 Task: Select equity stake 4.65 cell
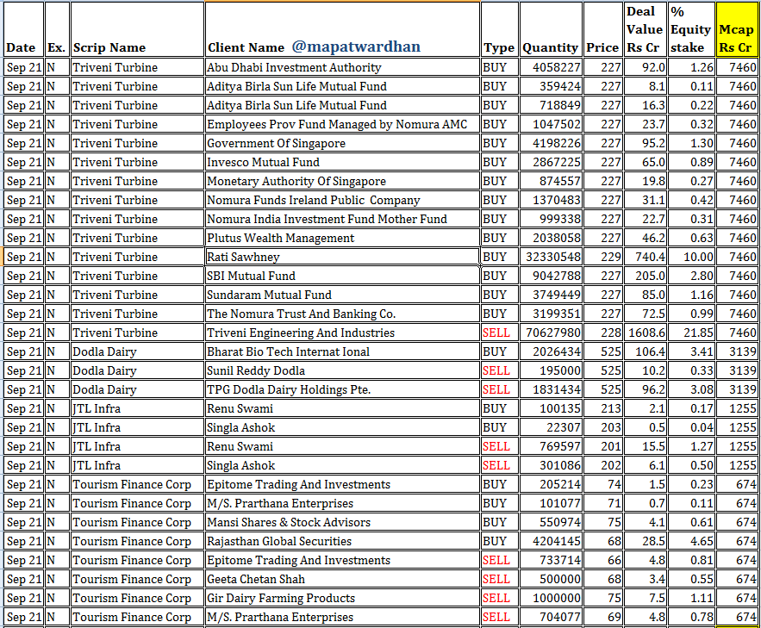pos(691,541)
